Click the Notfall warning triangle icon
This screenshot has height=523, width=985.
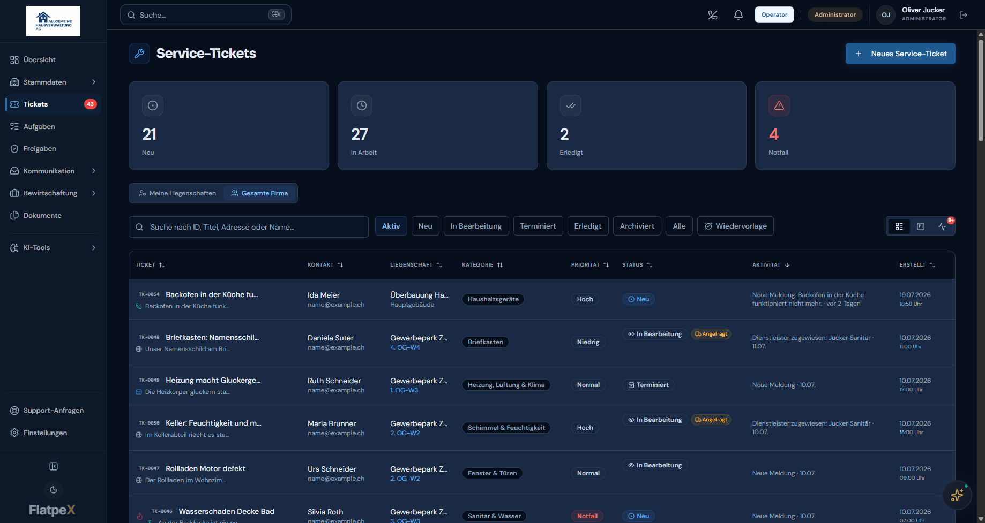tap(779, 105)
